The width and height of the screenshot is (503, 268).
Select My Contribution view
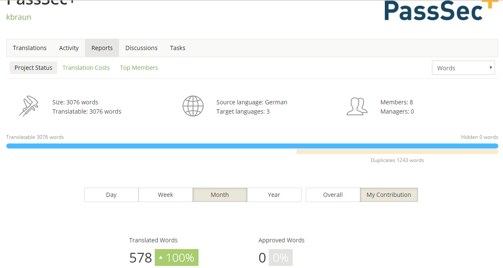coord(389,195)
